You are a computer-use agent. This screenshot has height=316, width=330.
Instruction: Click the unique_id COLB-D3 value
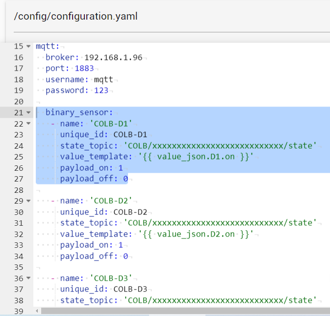coord(130,289)
